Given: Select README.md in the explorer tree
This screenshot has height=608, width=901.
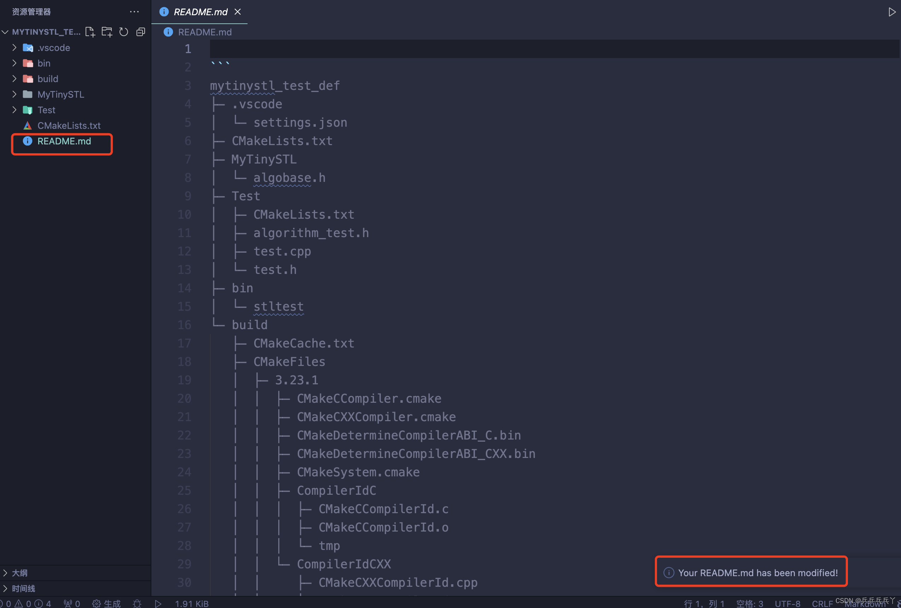Looking at the screenshot, I should tap(64, 141).
